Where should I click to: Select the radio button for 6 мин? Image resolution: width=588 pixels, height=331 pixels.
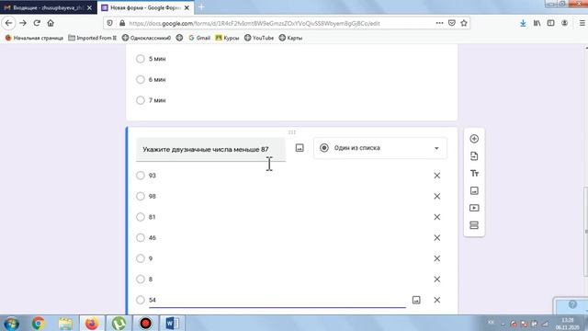click(x=141, y=80)
